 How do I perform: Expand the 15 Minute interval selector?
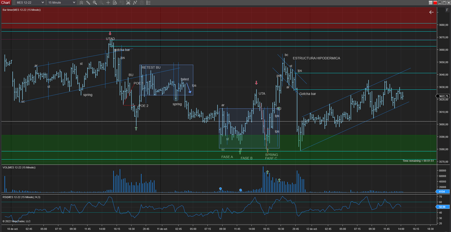coord(62,3)
